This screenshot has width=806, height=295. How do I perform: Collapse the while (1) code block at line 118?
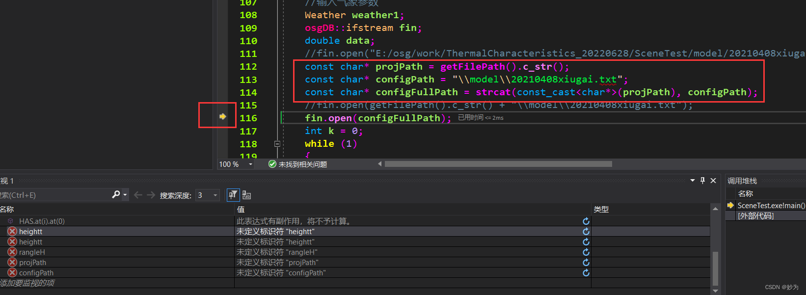pos(277,144)
